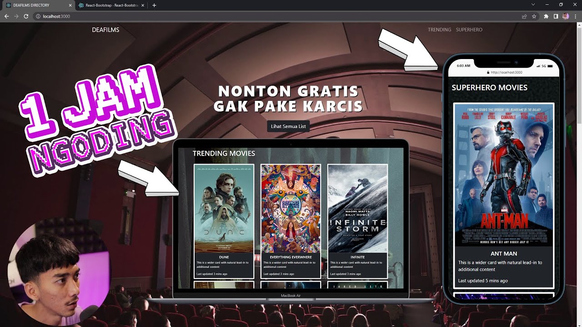The width and height of the screenshot is (582, 327).
Task: Click "Last updated 5 mins ago" text
Action: coord(483,281)
